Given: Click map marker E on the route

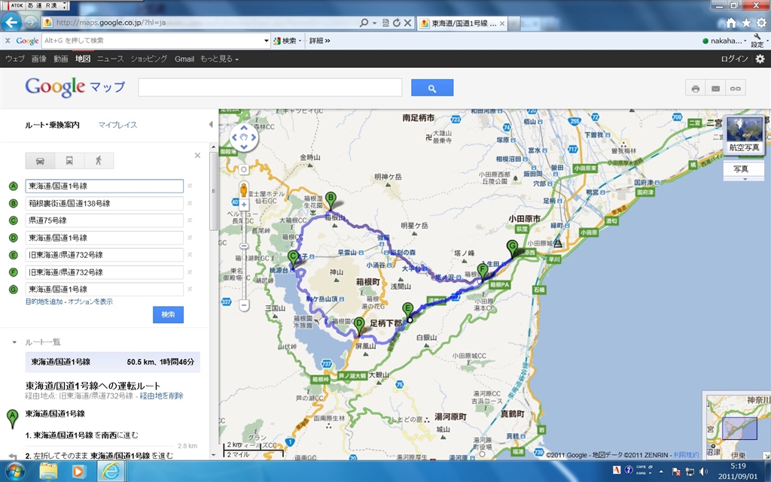Looking at the screenshot, I should (x=407, y=311).
